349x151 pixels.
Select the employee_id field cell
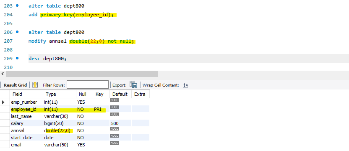26,109
